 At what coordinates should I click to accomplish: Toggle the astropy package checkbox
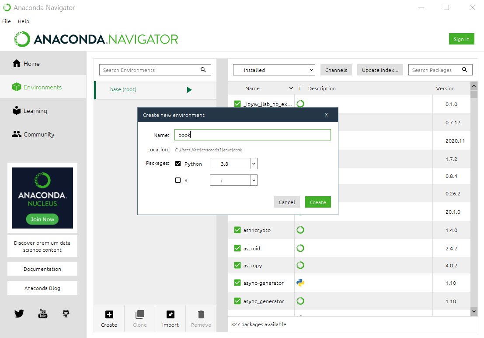click(x=237, y=265)
